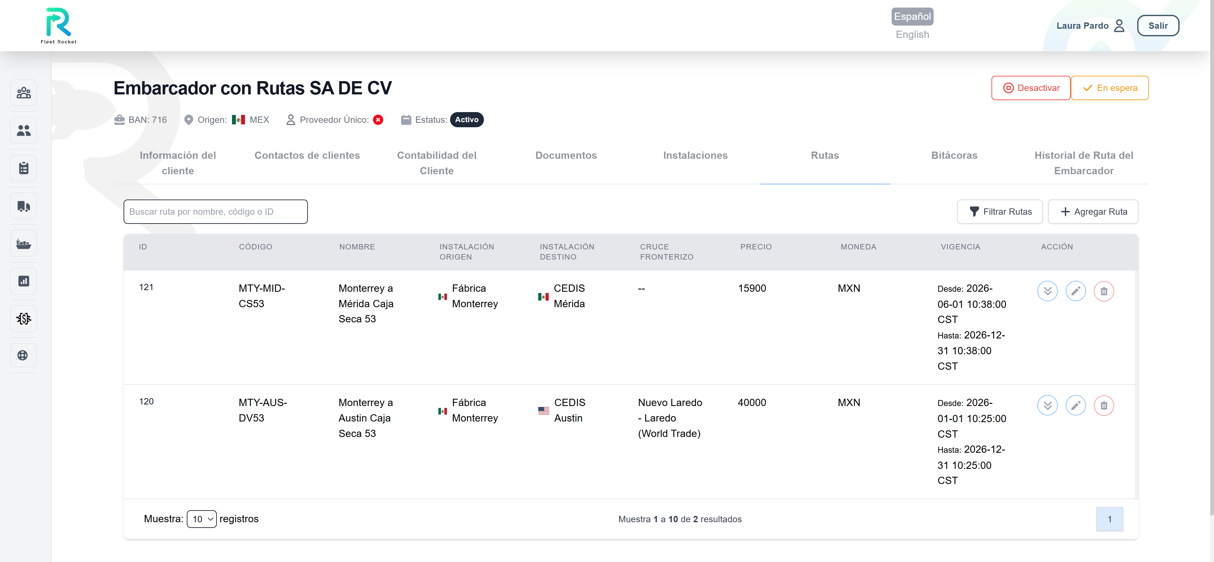Open the dollar settings icon in sidebar
This screenshot has height=562, width=1214.
(x=24, y=319)
